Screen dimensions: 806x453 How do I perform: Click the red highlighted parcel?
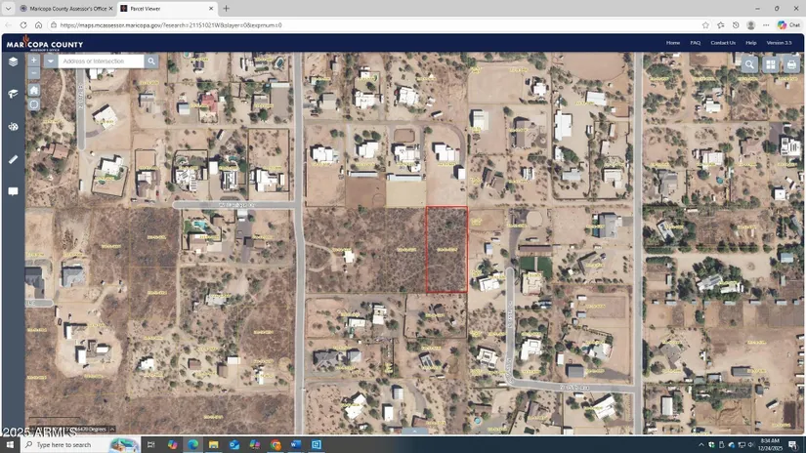446,249
